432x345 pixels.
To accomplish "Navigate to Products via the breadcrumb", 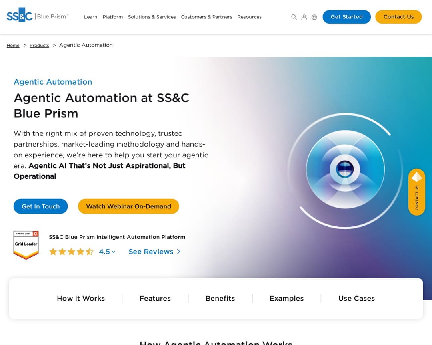I will (39, 45).
